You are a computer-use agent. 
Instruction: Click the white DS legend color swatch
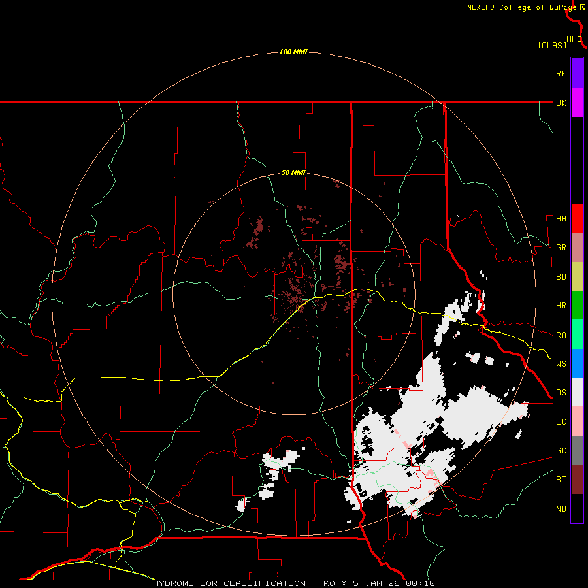coord(577,392)
